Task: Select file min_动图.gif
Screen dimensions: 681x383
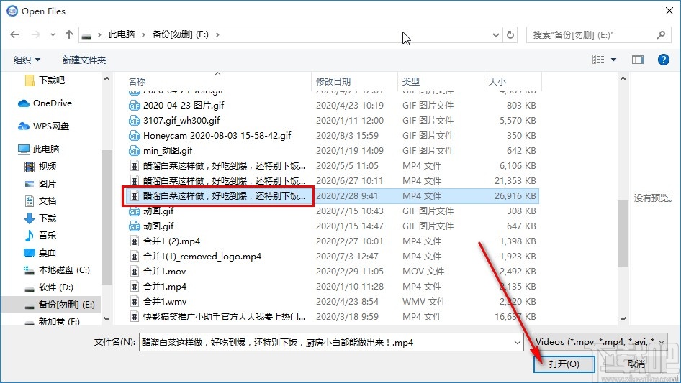Action: coord(167,150)
